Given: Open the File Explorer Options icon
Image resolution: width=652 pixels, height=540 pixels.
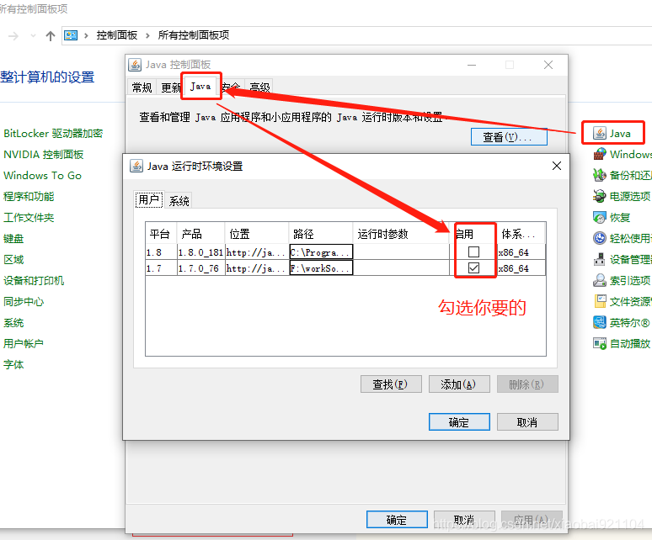Looking at the screenshot, I should pos(599,301).
